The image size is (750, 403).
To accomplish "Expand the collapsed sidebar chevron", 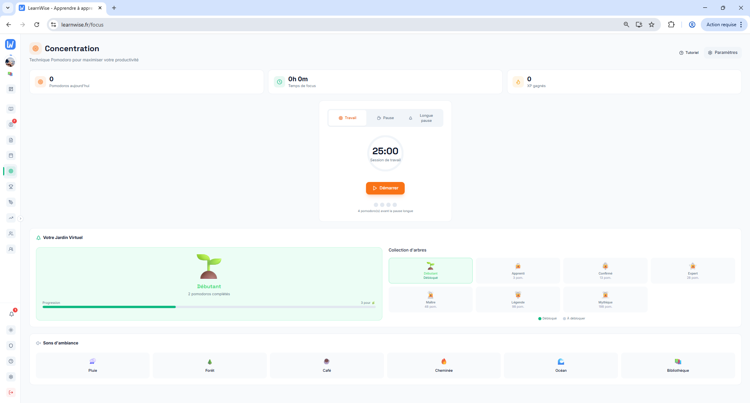I will click(20, 219).
